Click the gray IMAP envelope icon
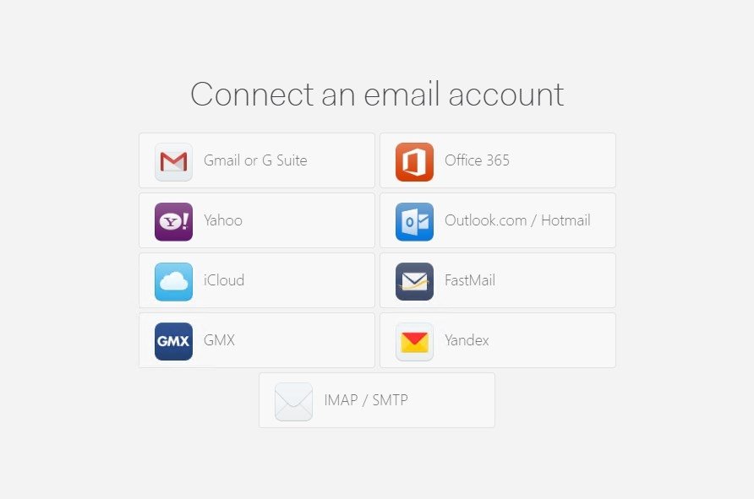The width and height of the screenshot is (754, 499). tap(294, 402)
